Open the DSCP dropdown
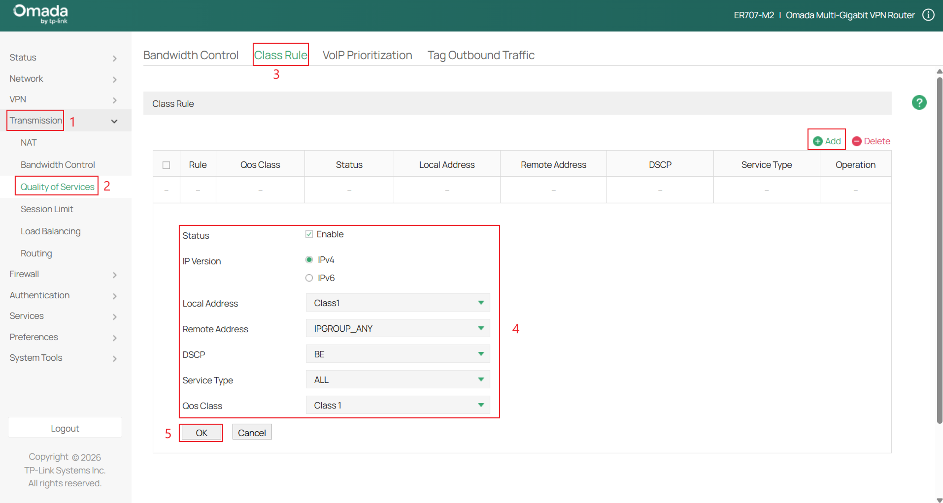The height and width of the screenshot is (503, 943). pyautogui.click(x=398, y=354)
